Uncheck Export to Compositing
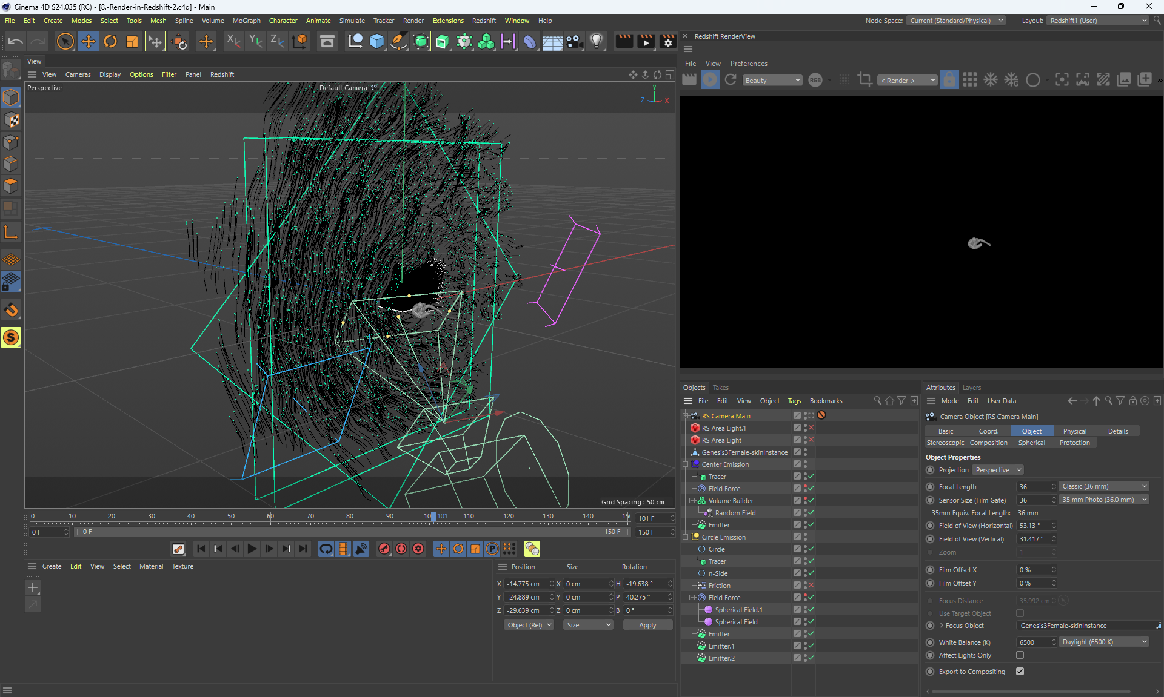 click(x=1020, y=672)
